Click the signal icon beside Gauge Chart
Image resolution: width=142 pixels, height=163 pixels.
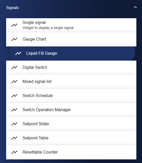(x=14, y=39)
